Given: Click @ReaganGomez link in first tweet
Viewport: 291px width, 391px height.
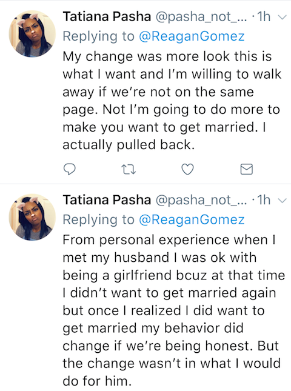Looking at the screenshot, I should tap(192, 36).
